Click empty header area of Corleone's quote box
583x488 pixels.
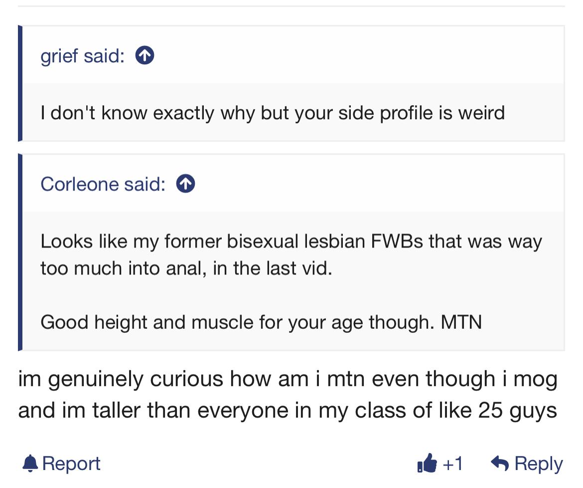point(379,184)
